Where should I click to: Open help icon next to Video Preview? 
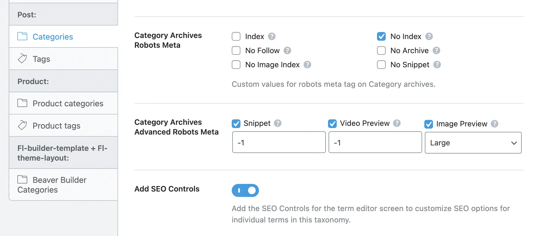click(x=397, y=123)
